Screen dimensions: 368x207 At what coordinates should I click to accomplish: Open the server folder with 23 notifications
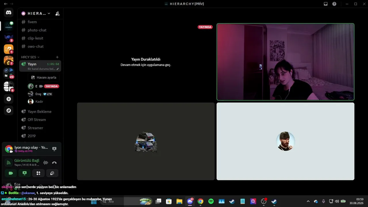(x=9, y=73)
